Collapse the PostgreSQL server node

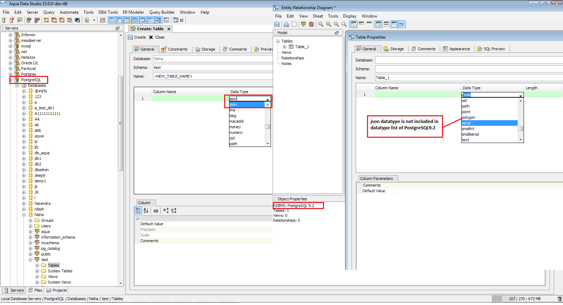click(x=11, y=80)
